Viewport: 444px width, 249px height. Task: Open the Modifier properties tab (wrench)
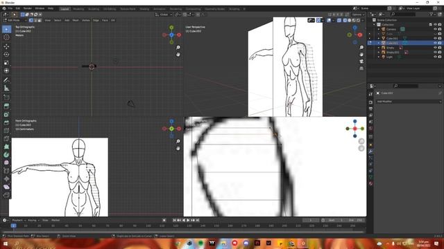tap(370, 151)
